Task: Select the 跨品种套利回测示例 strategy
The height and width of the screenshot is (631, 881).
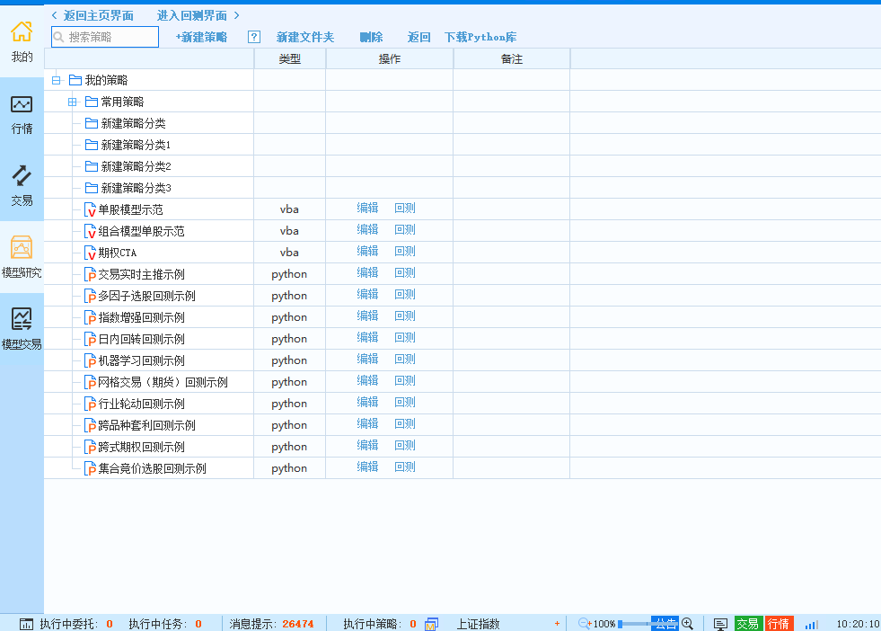Action: pyautogui.click(x=146, y=425)
